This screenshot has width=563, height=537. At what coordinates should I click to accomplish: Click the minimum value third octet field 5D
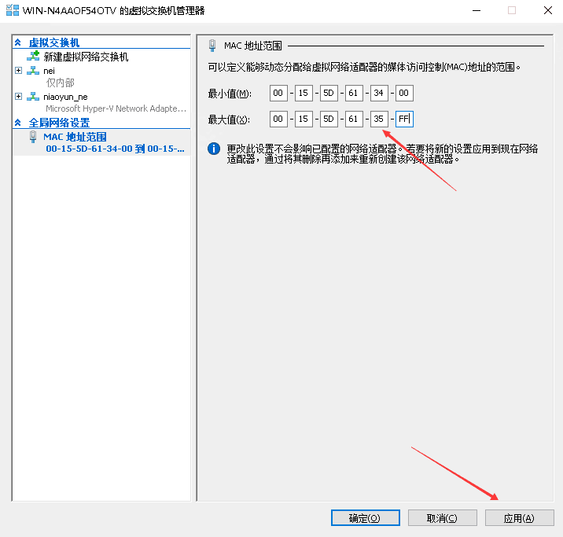click(329, 93)
